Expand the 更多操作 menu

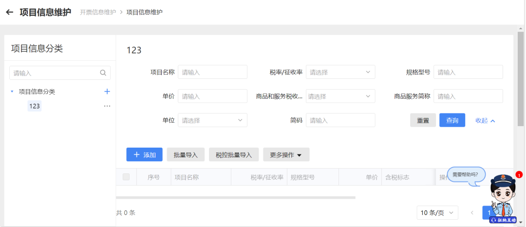tap(286, 155)
